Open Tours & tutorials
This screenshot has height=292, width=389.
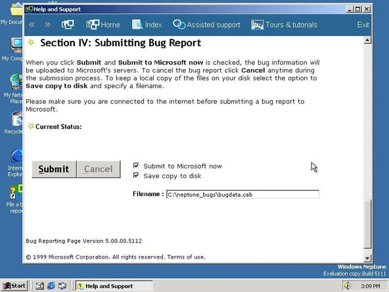[284, 24]
